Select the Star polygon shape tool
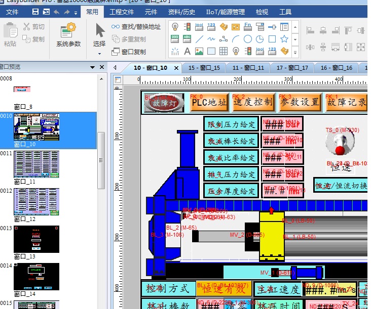 pos(284,39)
